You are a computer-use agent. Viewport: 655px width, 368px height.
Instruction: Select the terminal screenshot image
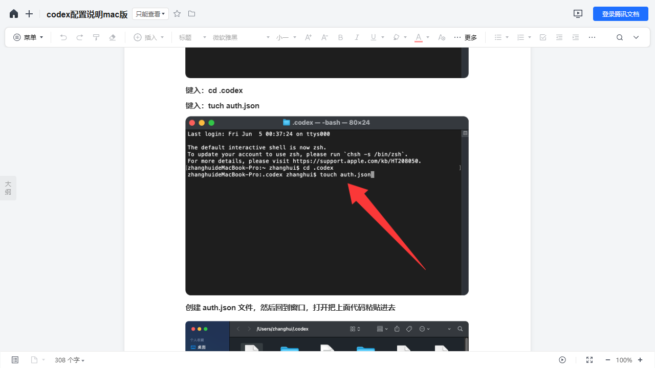pyautogui.click(x=327, y=205)
